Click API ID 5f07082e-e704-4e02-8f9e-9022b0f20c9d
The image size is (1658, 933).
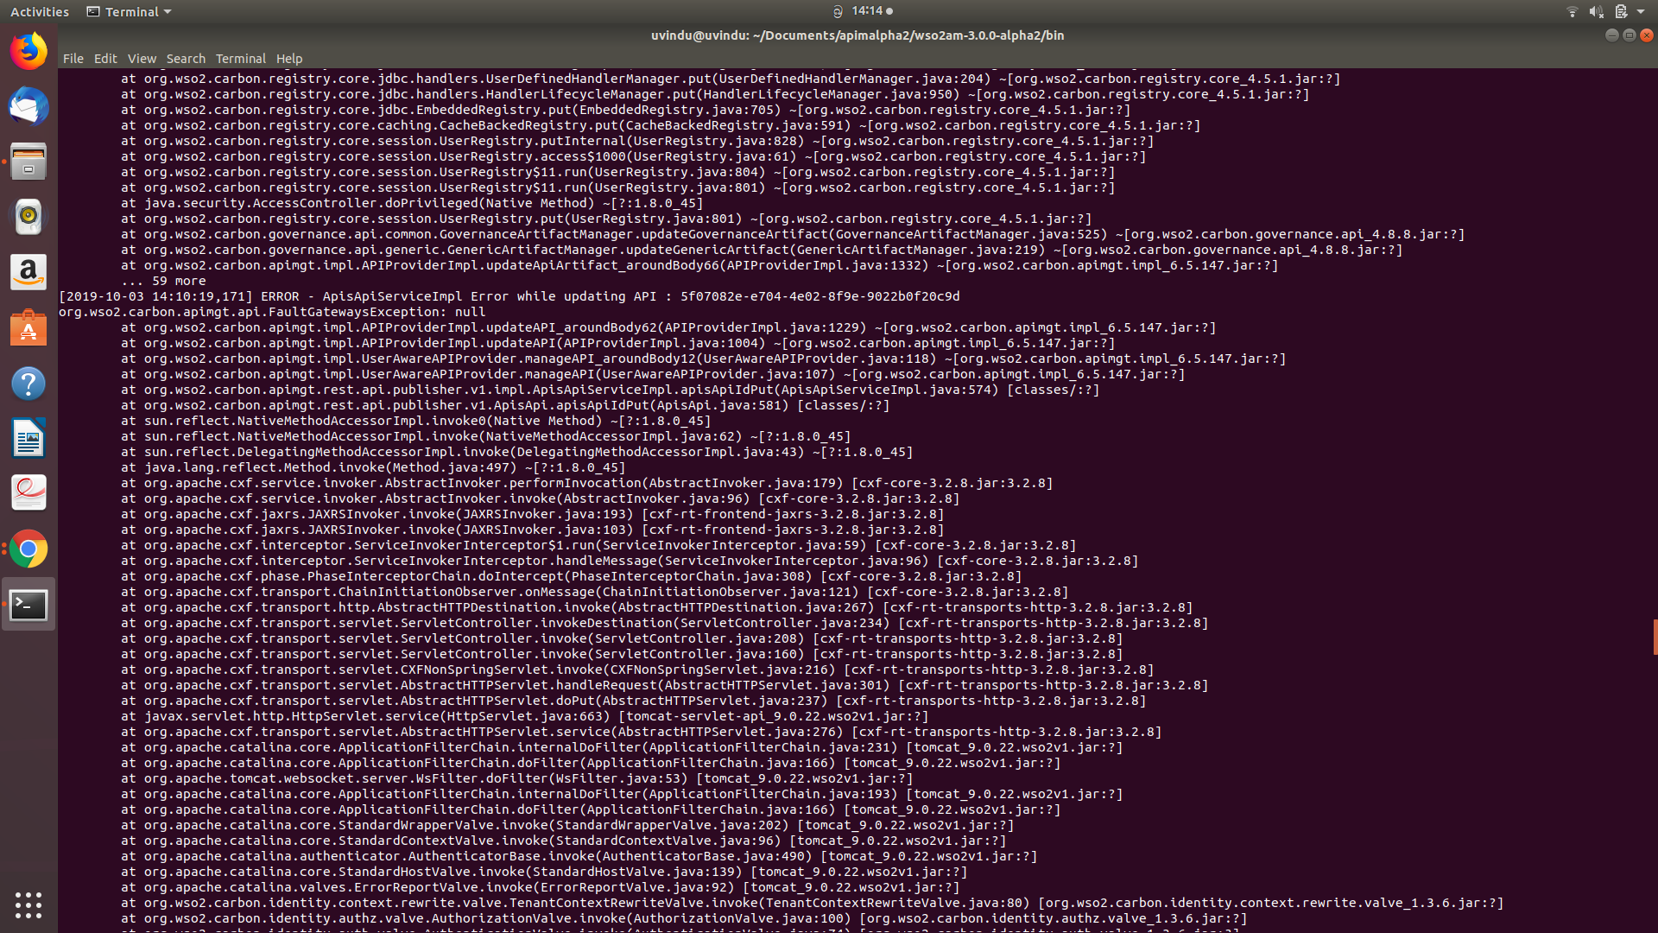820,296
